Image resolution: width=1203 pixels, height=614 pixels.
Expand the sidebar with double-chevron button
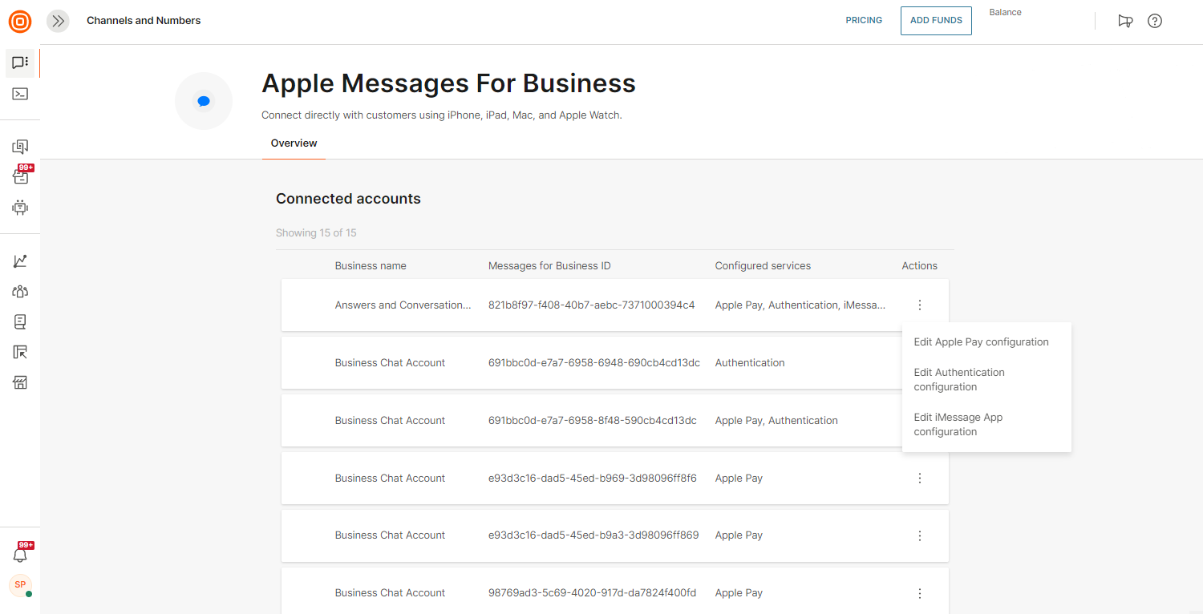pos(58,21)
